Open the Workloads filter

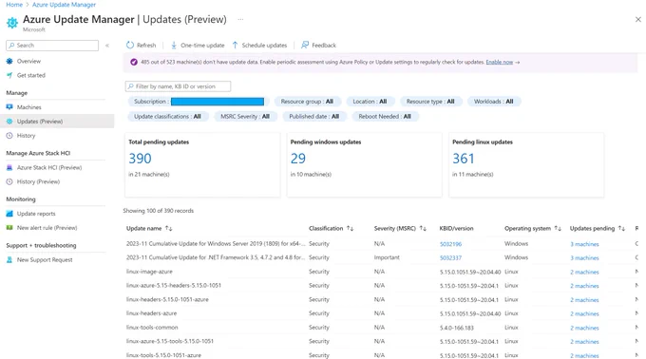pyautogui.click(x=493, y=102)
